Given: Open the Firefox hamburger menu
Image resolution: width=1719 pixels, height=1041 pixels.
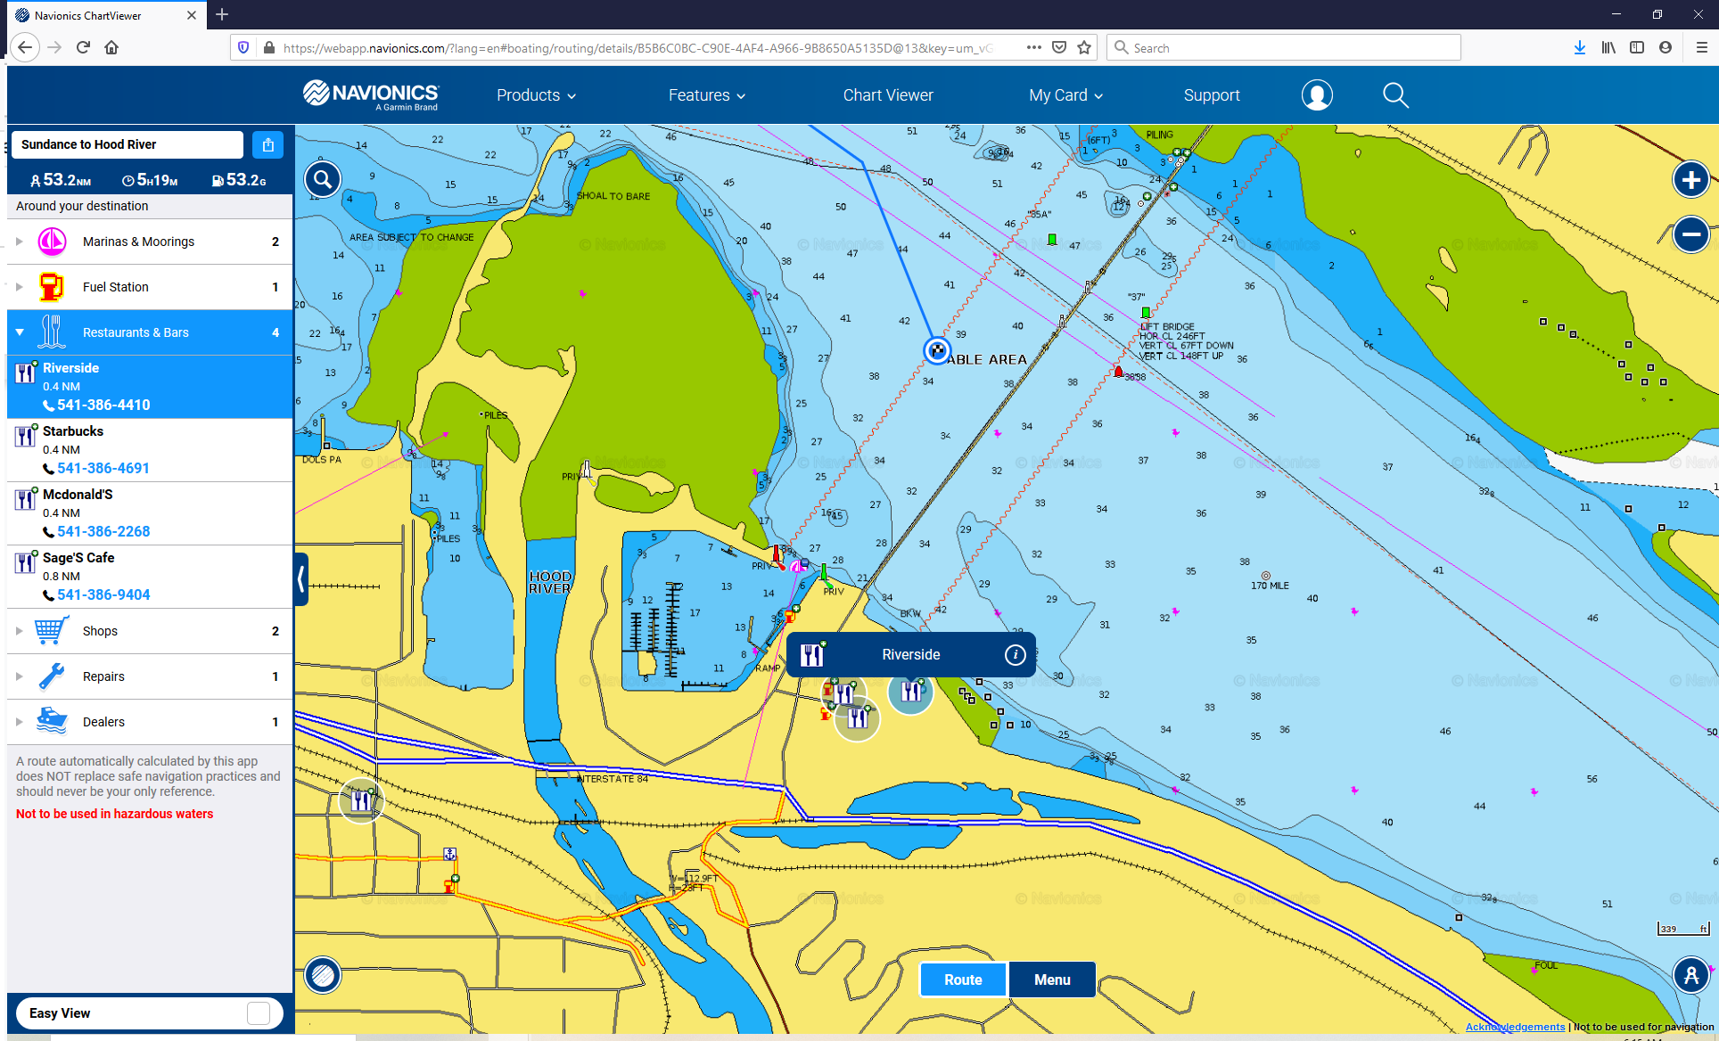Looking at the screenshot, I should [1701, 47].
